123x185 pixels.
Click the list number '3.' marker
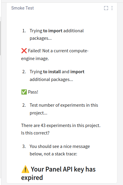coord(24,146)
